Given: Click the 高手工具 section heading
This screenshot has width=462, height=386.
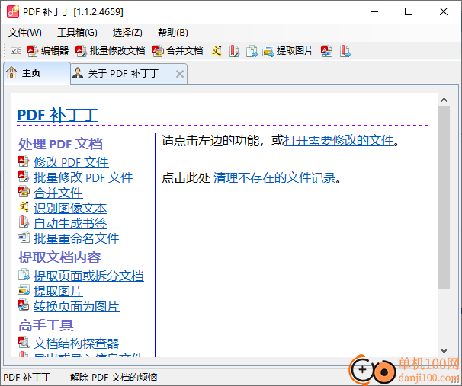Looking at the screenshot, I should (46, 325).
